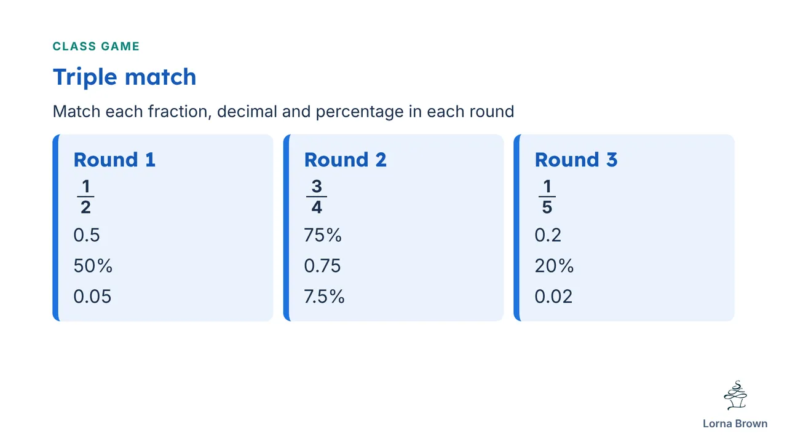Select the one-fifth fraction in Round 3
The height and width of the screenshot is (442, 787).
click(x=547, y=197)
